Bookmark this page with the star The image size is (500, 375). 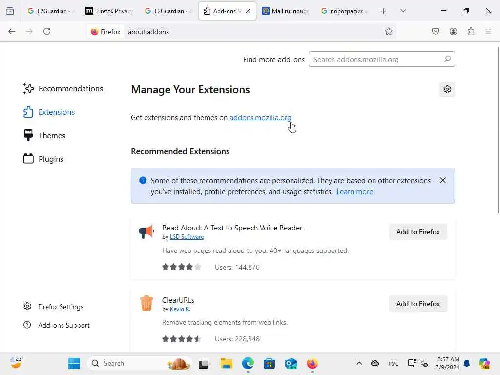(388, 31)
